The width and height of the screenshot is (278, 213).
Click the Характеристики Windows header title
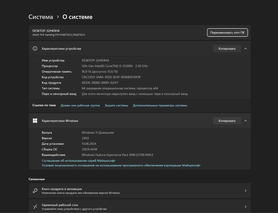coord(60,121)
